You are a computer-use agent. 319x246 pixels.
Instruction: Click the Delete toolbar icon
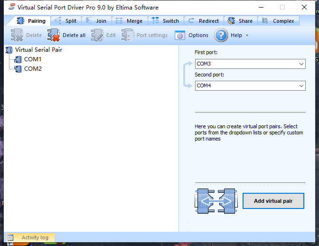[17, 35]
